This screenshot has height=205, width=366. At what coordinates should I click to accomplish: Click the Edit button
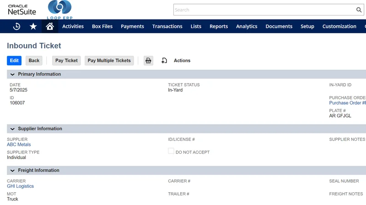(14, 61)
